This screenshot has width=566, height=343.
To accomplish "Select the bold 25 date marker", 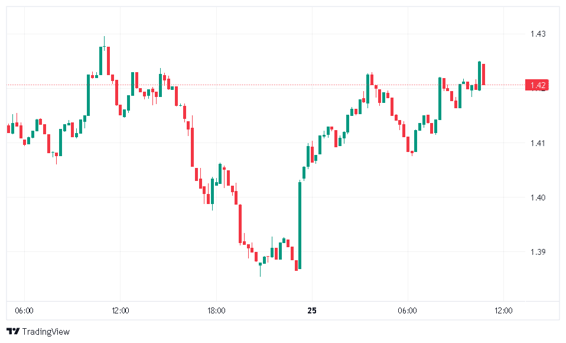I will click(311, 310).
